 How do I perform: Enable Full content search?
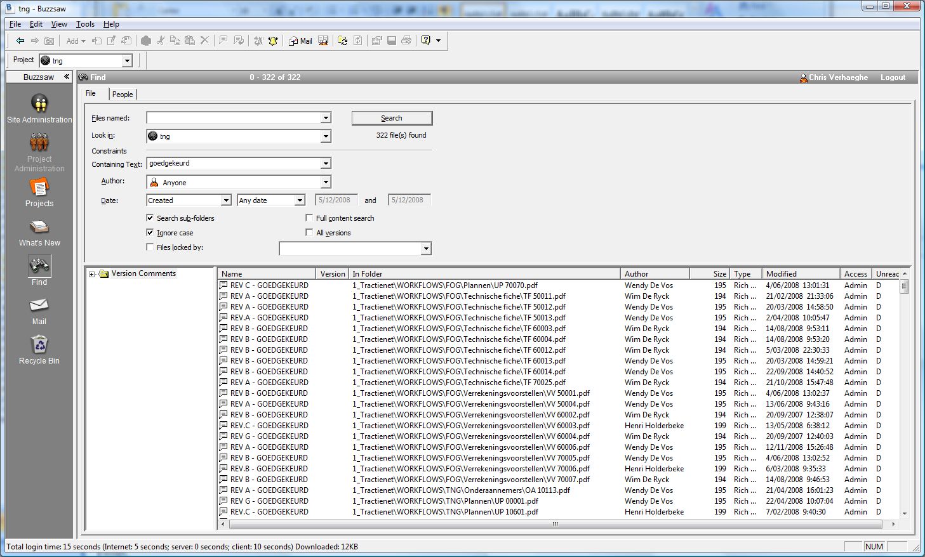tap(309, 218)
